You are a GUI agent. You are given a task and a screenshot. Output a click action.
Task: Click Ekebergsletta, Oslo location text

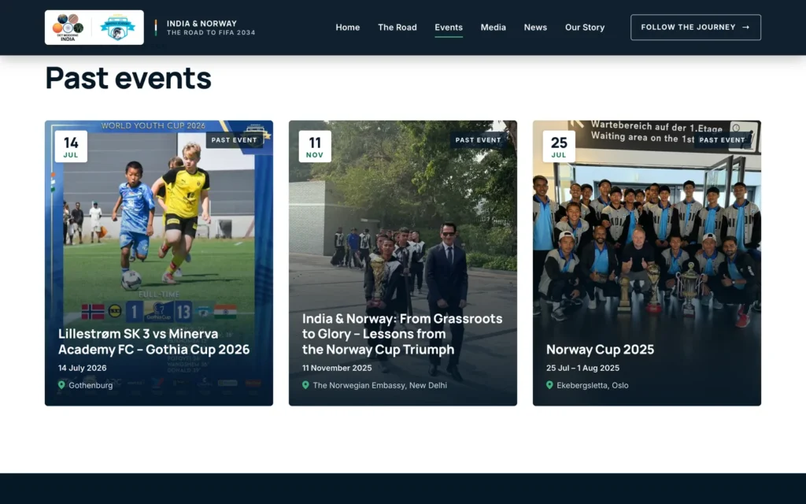coord(593,385)
